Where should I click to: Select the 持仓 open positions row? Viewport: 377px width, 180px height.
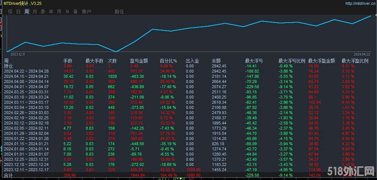click(8, 66)
